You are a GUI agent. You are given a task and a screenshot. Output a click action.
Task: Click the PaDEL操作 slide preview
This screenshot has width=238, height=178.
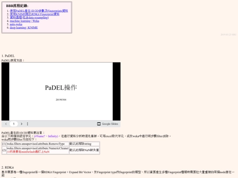pos(61,91)
